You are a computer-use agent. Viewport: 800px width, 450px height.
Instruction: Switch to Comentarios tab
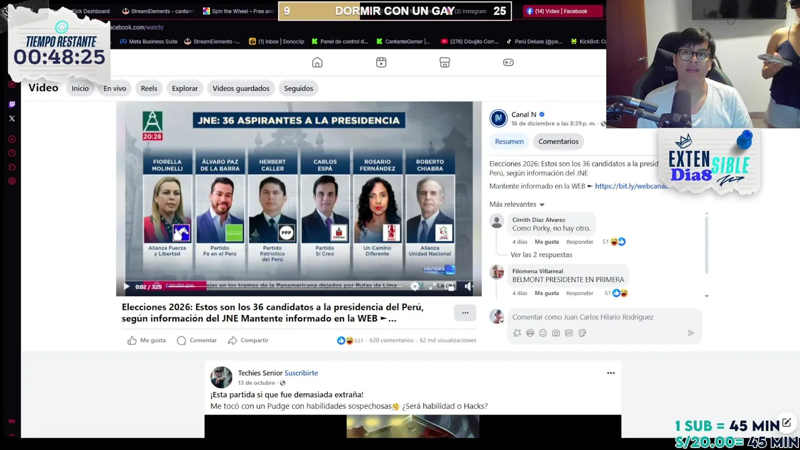click(559, 141)
